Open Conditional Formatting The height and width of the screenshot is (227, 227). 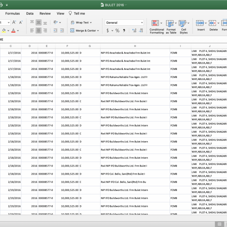coord(157,27)
